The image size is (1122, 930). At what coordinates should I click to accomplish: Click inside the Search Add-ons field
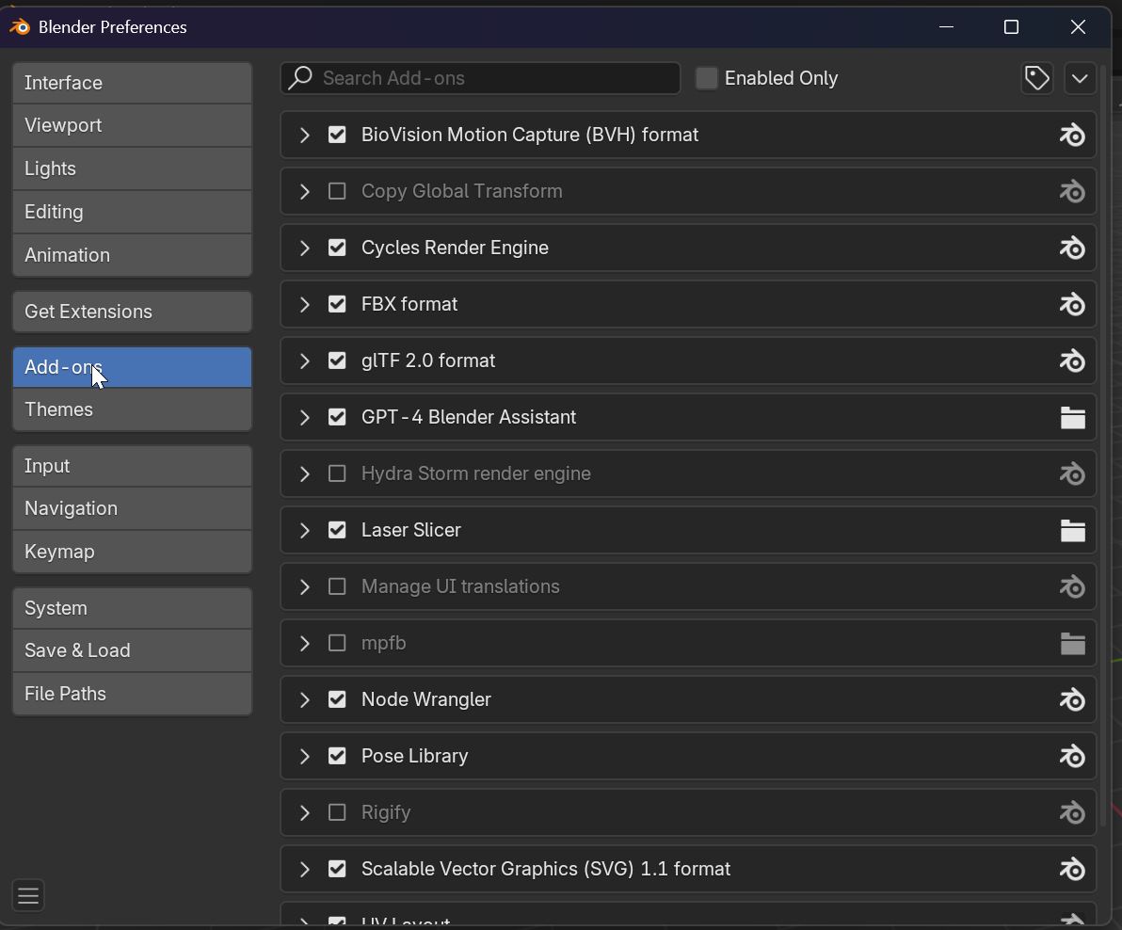(480, 78)
